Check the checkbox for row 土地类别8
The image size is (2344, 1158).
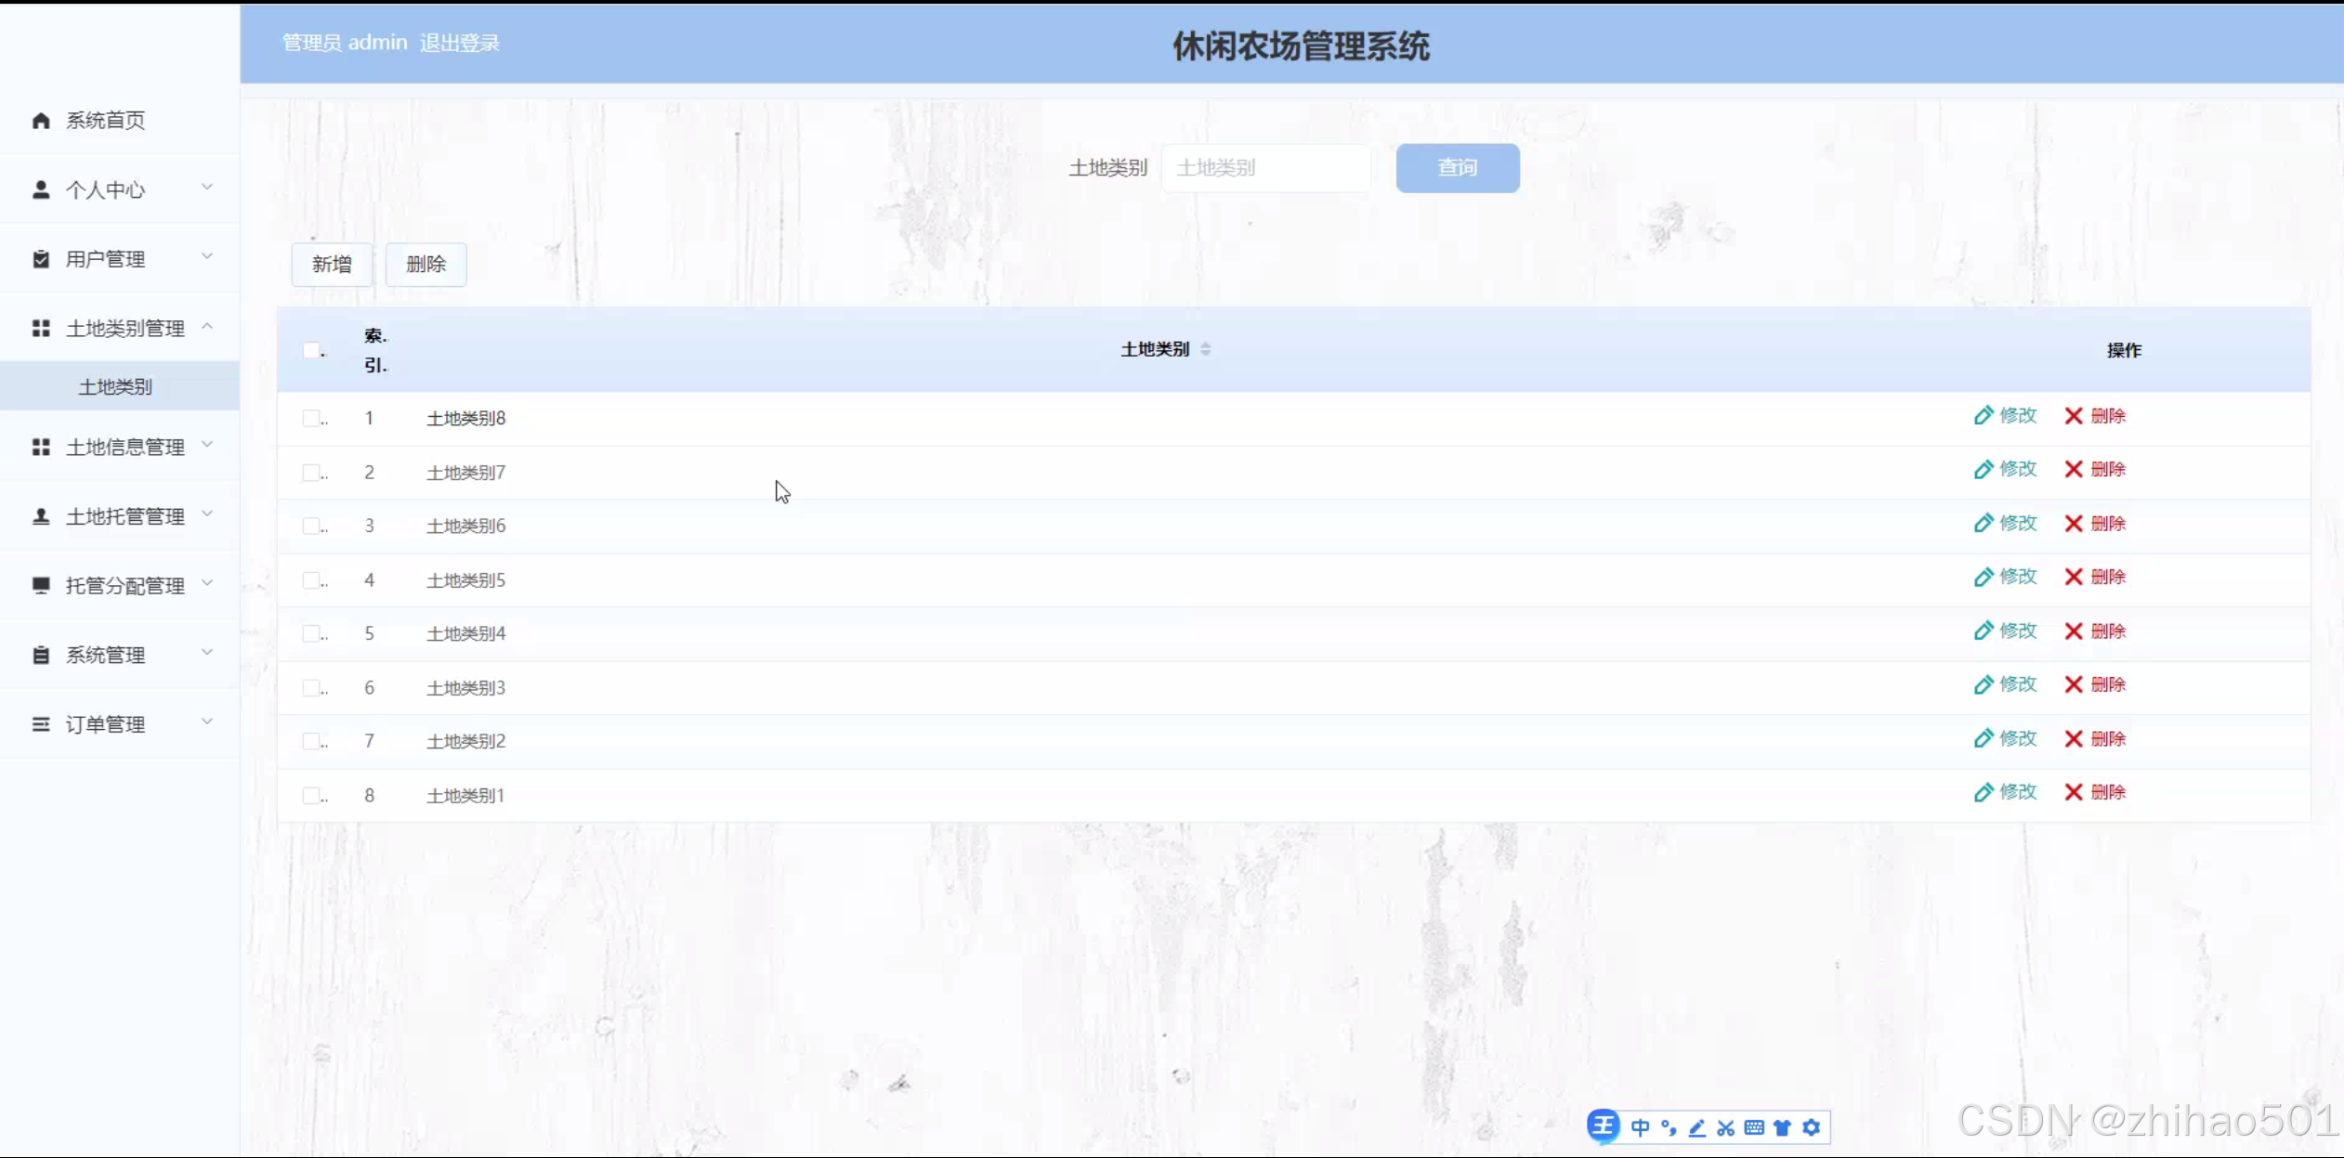click(311, 418)
